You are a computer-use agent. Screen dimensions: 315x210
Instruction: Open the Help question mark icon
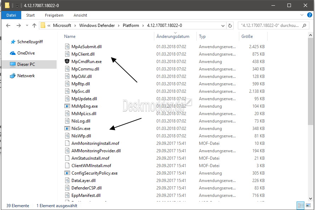pos(310,15)
